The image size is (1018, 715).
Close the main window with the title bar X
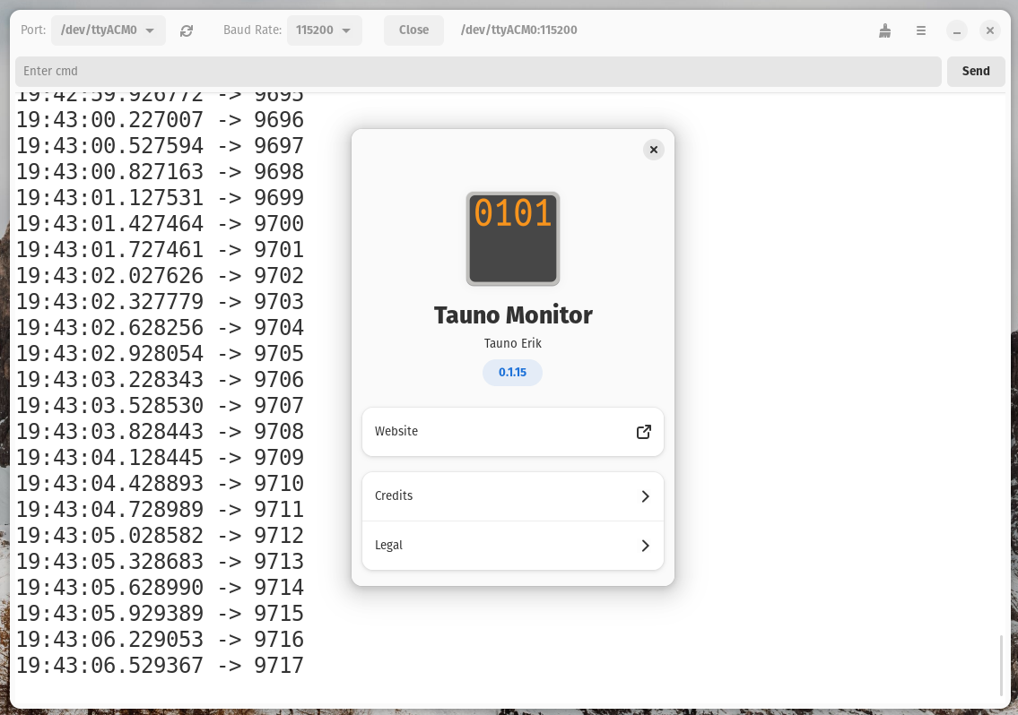[989, 30]
